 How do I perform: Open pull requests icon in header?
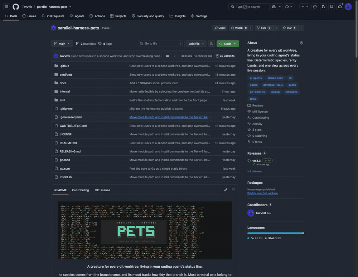click(x=323, y=7)
